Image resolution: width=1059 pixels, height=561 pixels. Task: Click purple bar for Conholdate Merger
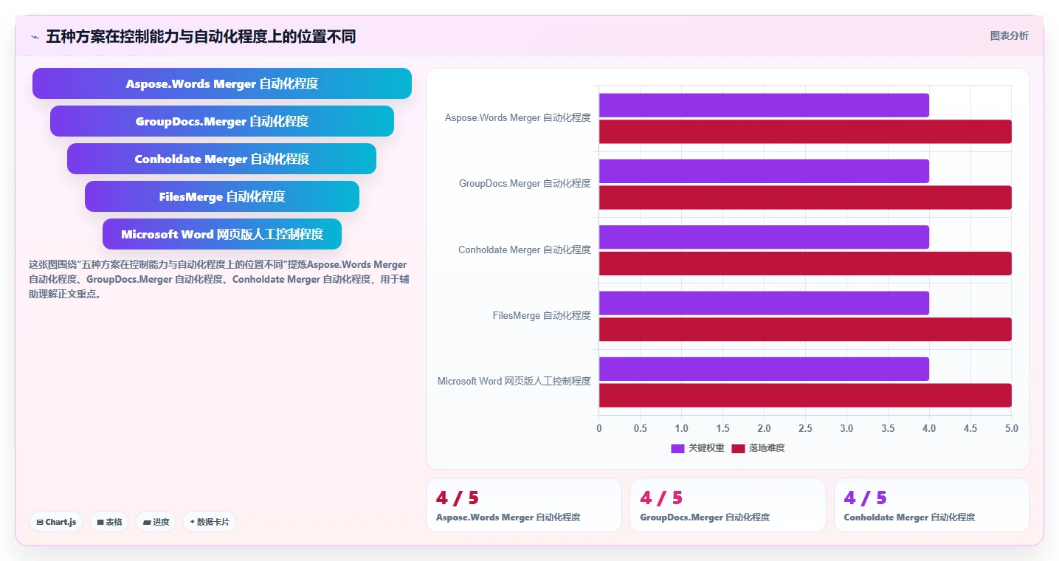(764, 237)
